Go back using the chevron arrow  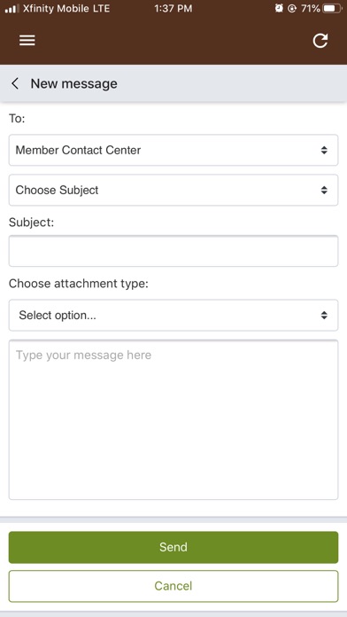click(15, 83)
